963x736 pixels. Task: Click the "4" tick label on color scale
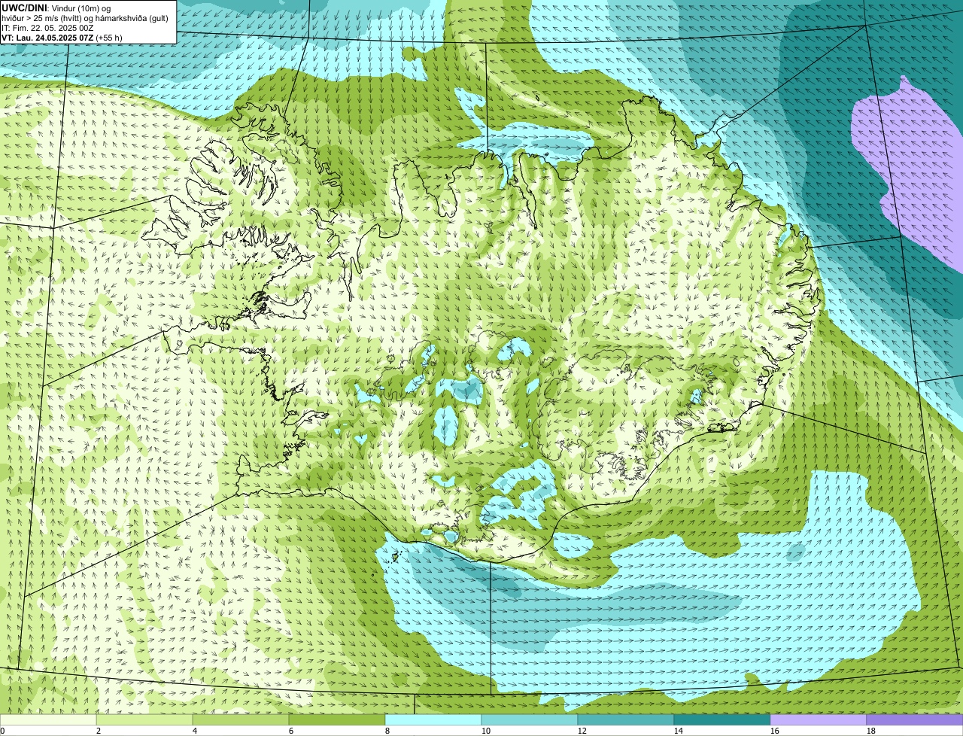coord(195,731)
